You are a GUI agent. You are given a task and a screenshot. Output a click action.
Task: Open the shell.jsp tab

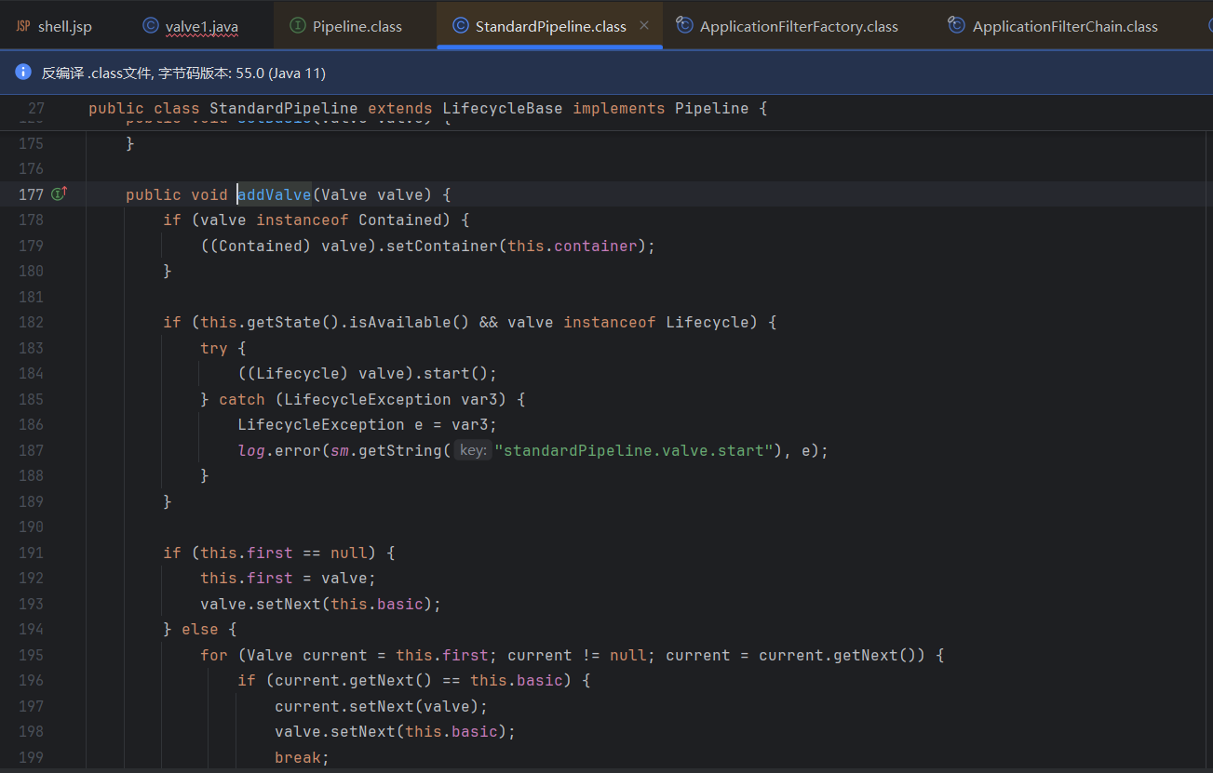pos(64,27)
